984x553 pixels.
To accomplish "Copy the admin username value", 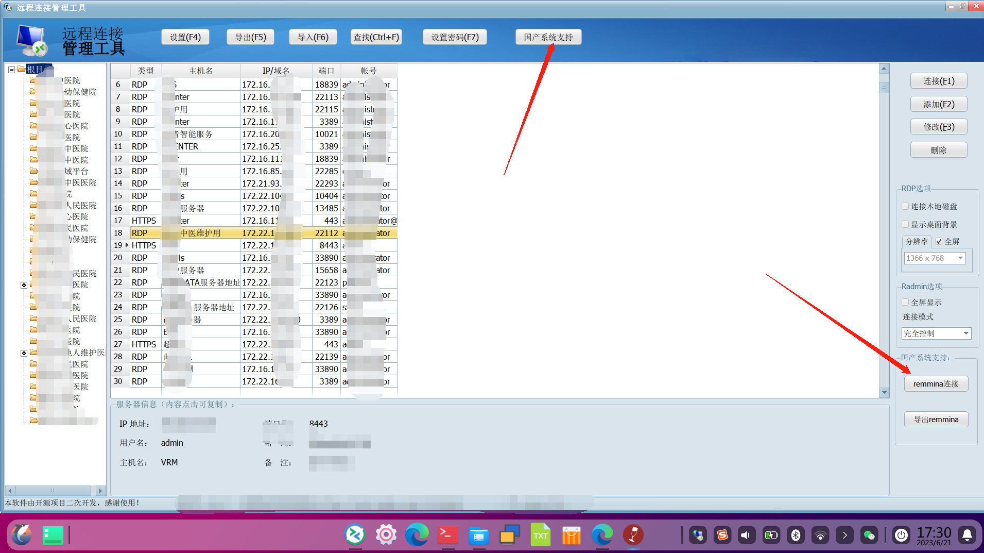I will (x=172, y=443).
